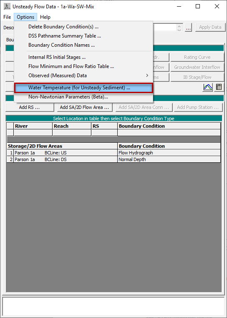Click the River column header
This screenshot has height=318, width=227.
pos(33,126)
